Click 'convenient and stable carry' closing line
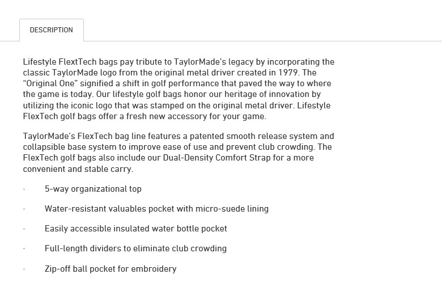 click(77, 169)
